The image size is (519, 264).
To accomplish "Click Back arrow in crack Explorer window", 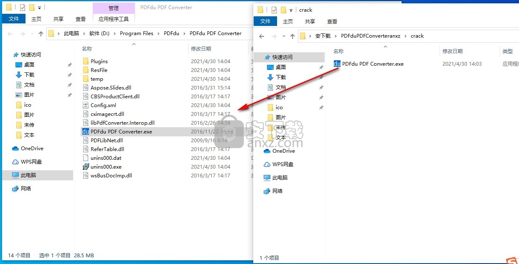I will click(262, 36).
